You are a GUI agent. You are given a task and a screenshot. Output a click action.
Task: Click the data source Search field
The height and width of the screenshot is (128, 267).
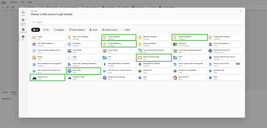(136, 22)
